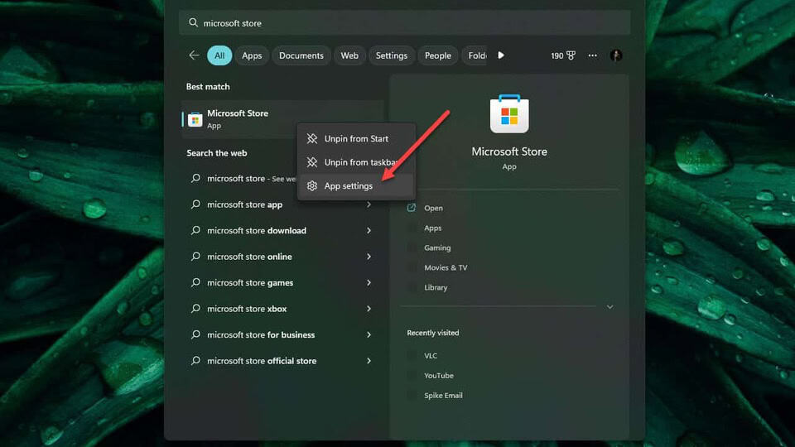Open the 190 rewards points trophy

point(563,55)
